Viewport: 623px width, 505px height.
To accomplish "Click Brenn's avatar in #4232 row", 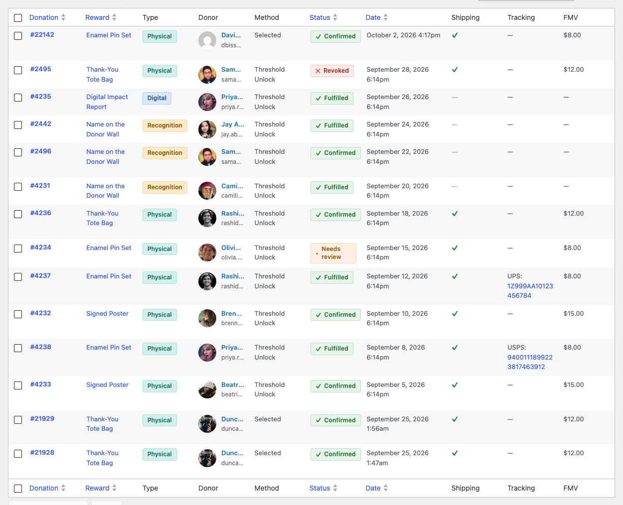I will point(207,318).
